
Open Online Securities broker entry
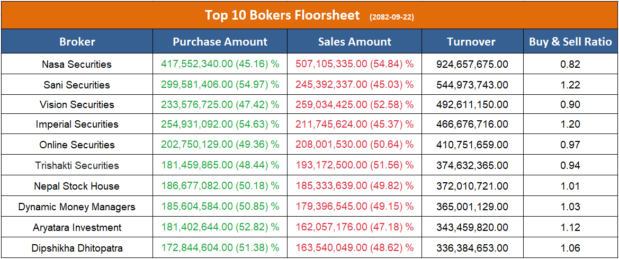(x=77, y=145)
